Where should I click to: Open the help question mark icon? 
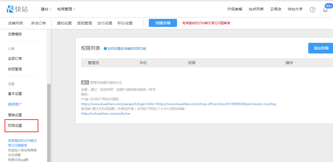(x=312, y=10)
